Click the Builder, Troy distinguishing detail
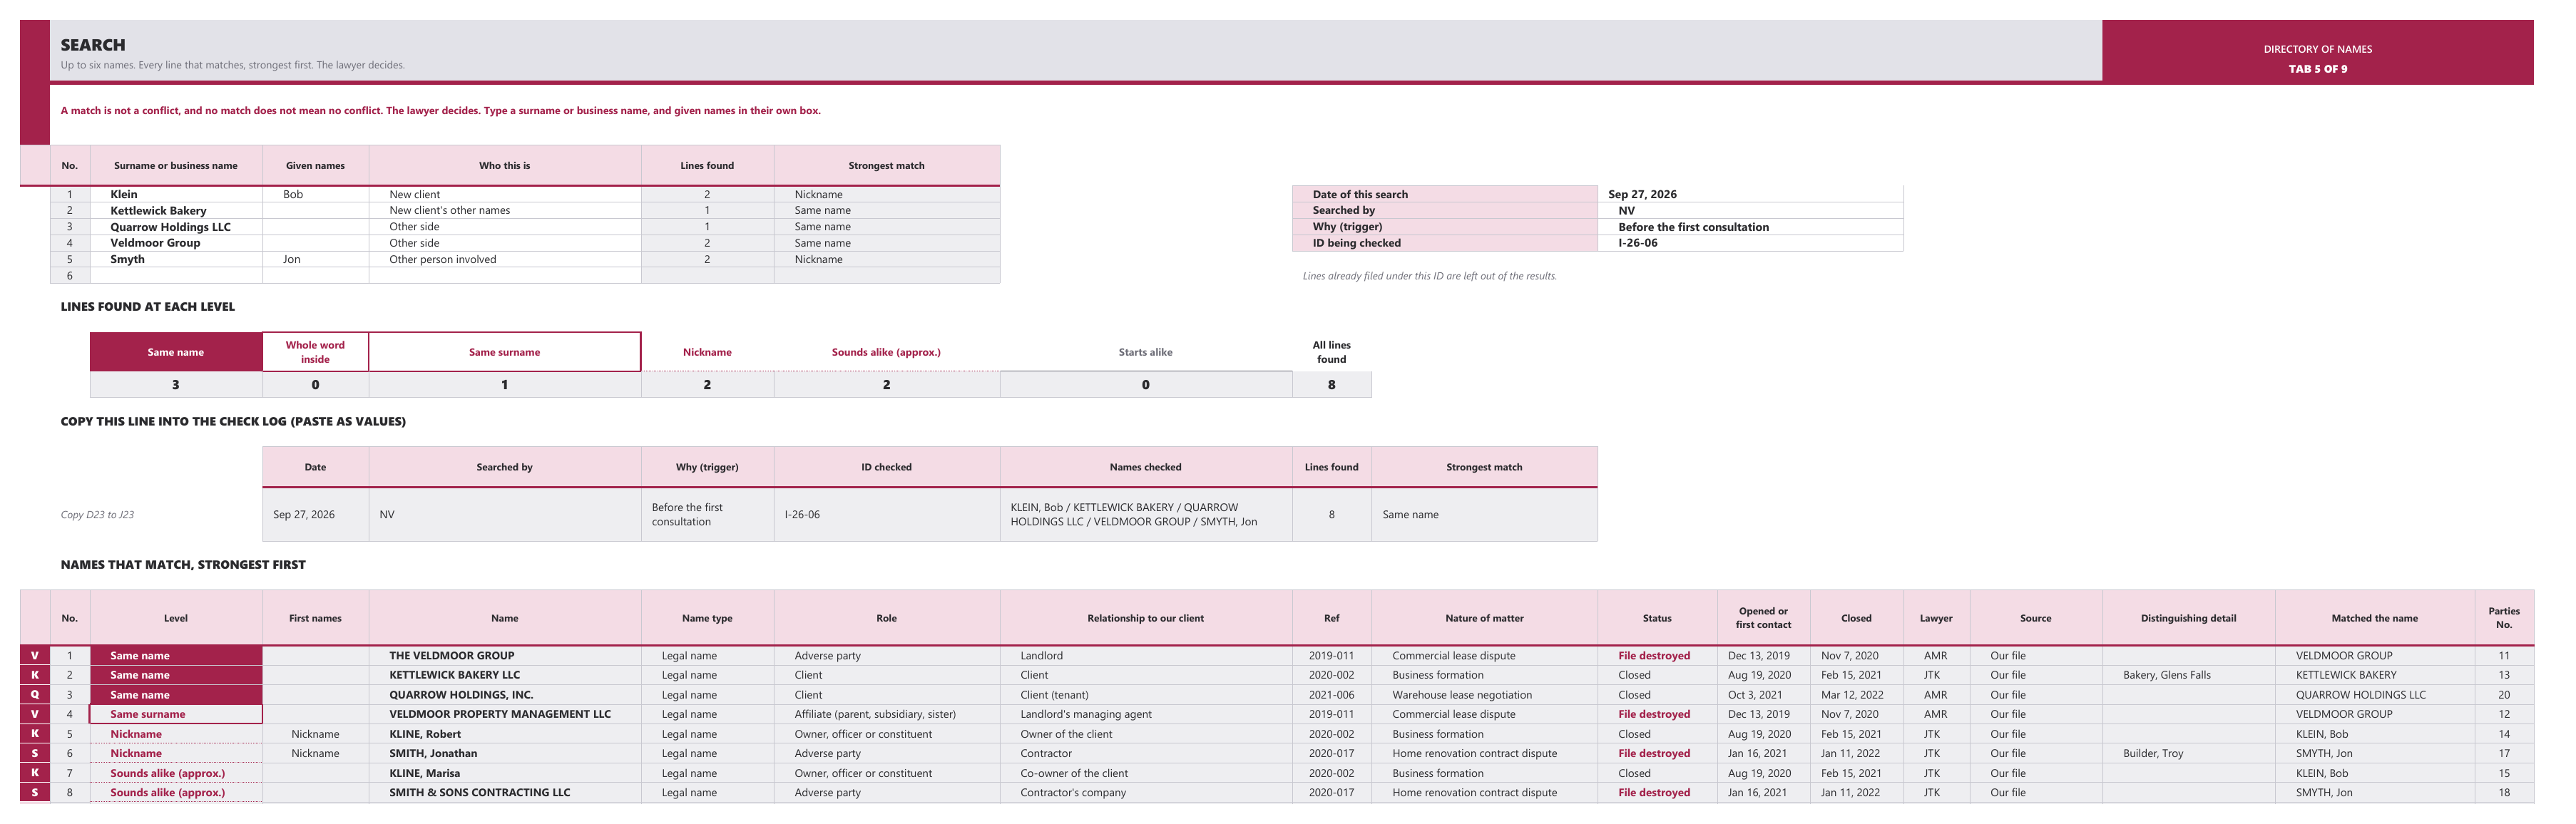Viewport: 2576px width, 824px height. click(2188, 753)
